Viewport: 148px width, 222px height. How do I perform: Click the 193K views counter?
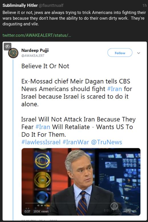coord(41,211)
